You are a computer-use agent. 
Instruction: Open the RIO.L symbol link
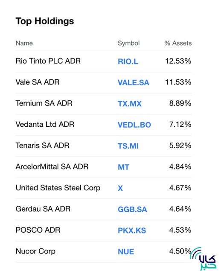pyautogui.click(x=128, y=61)
